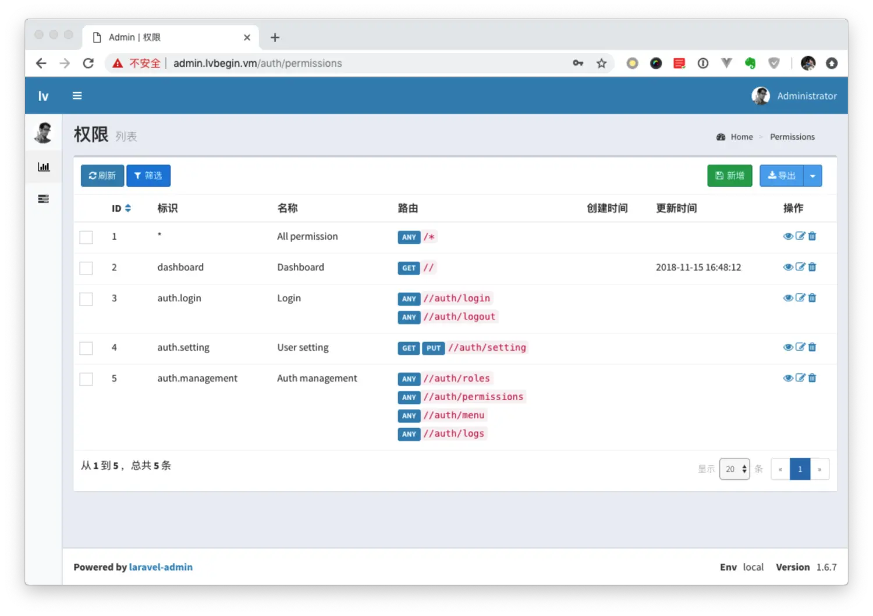Click the //auth/permissions route text
Viewport: 873px width, 616px height.
coord(474,397)
